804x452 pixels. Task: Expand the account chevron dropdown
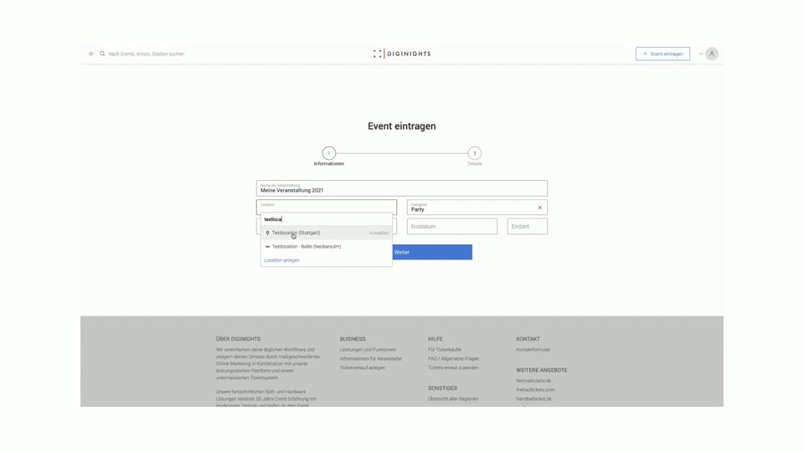700,54
